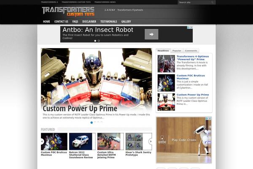Open the Disclaimer page

click(89, 22)
